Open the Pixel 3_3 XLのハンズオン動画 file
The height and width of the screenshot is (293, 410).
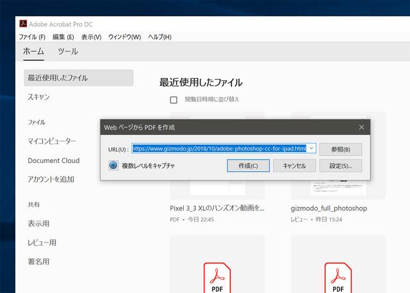point(217,208)
